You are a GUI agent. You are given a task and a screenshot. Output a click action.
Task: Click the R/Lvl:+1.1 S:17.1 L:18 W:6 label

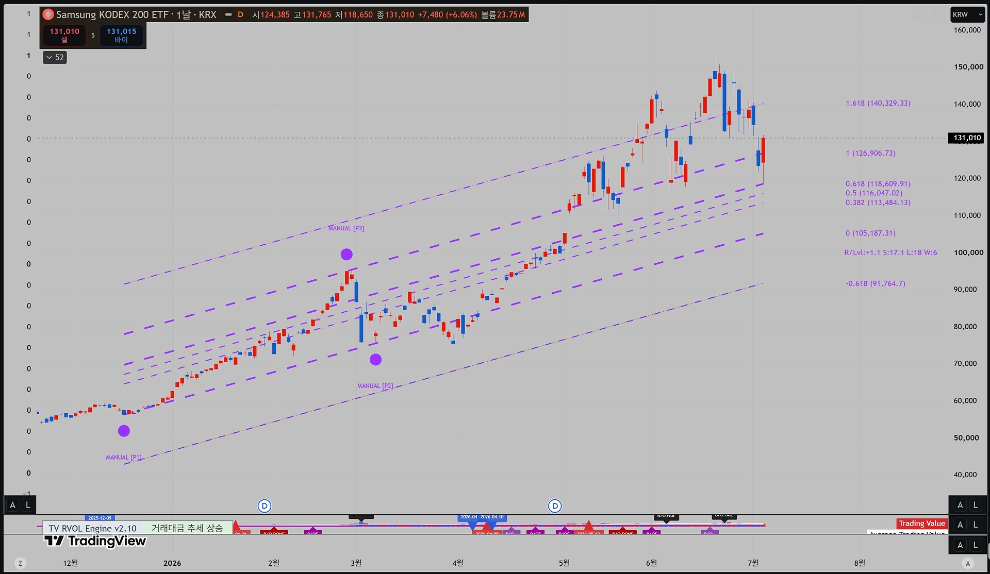890,252
